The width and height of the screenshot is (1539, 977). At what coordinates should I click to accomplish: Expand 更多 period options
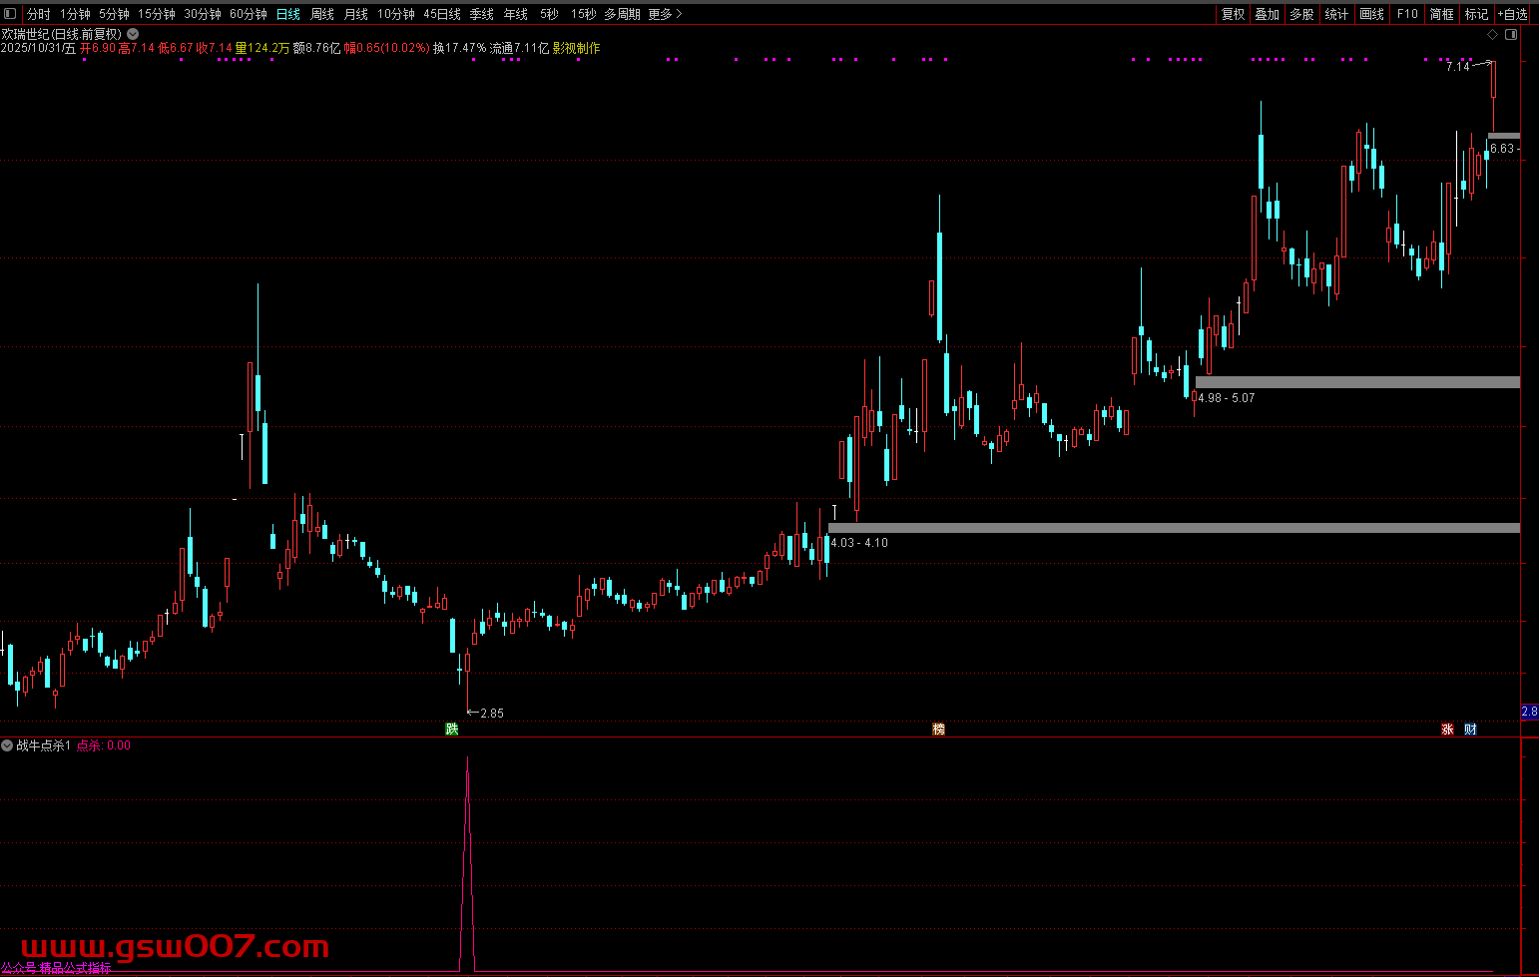click(665, 14)
